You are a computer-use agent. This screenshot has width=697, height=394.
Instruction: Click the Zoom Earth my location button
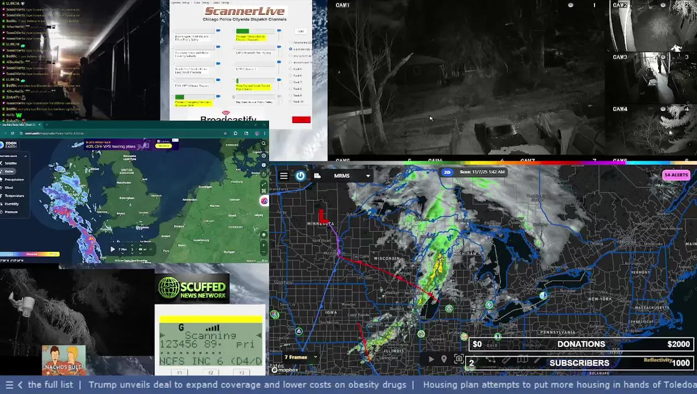264,235
